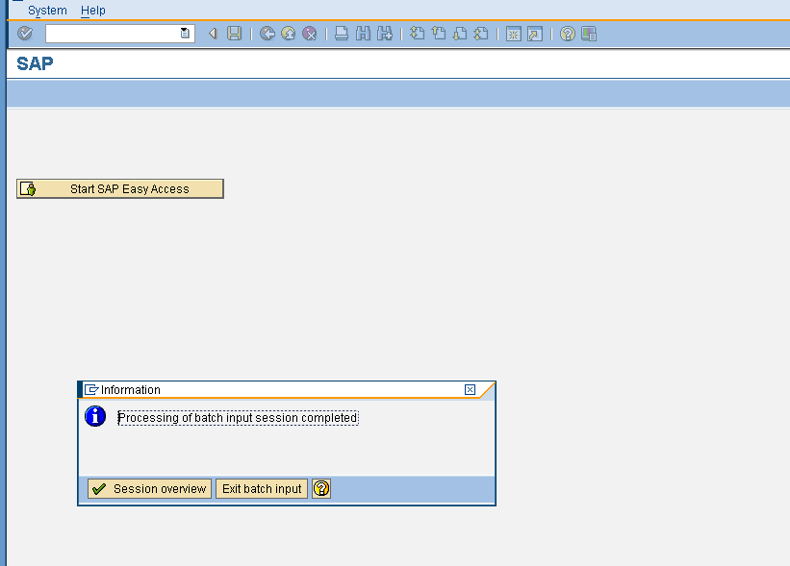
Task: Click the Enter checkmark icon
Action: click(x=25, y=33)
